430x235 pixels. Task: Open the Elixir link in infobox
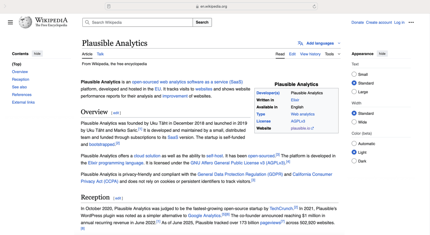tap(295, 100)
